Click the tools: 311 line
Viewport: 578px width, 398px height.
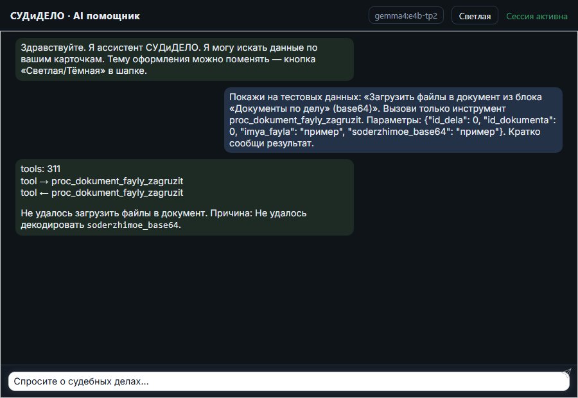tap(40, 169)
